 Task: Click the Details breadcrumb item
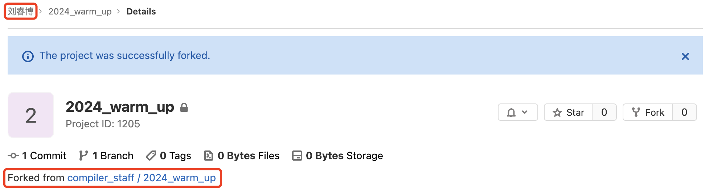[141, 12]
